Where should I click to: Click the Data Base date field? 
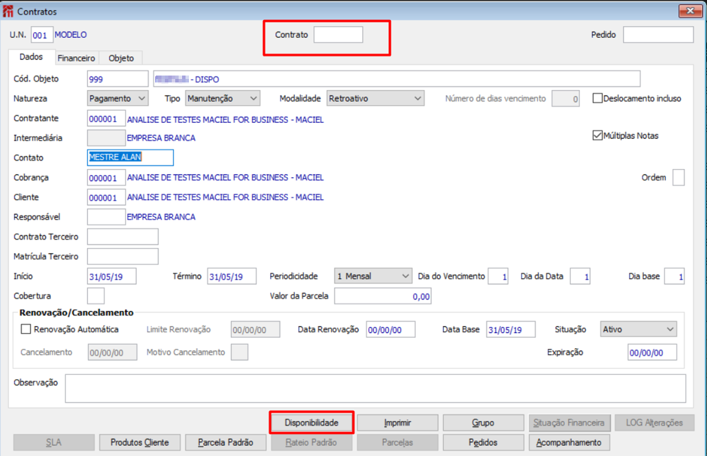pos(510,330)
